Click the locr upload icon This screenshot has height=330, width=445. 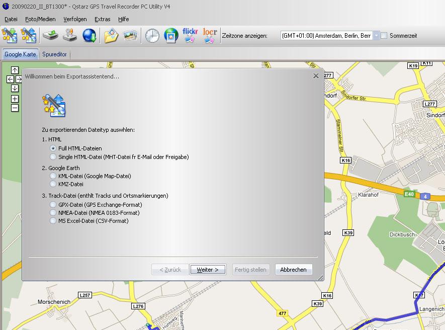pos(210,36)
